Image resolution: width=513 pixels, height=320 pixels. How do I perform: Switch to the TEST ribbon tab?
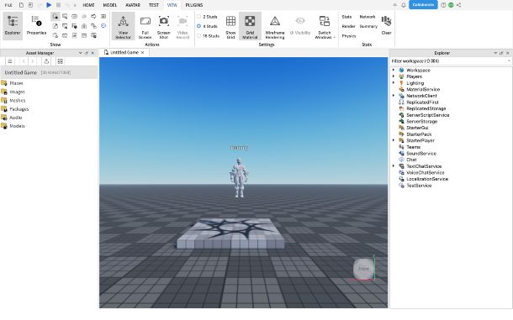pyautogui.click(x=153, y=5)
